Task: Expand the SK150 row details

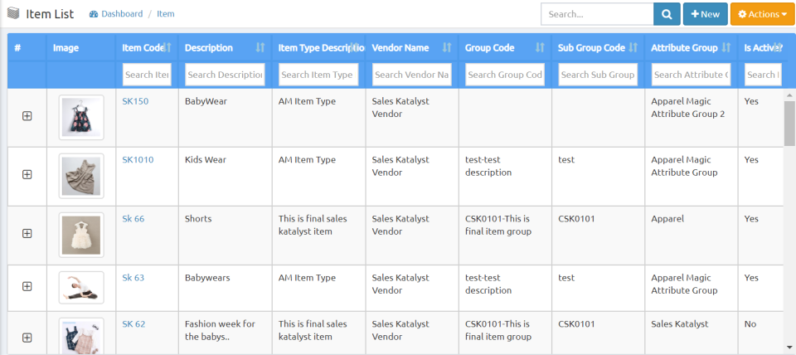Action: pos(27,116)
